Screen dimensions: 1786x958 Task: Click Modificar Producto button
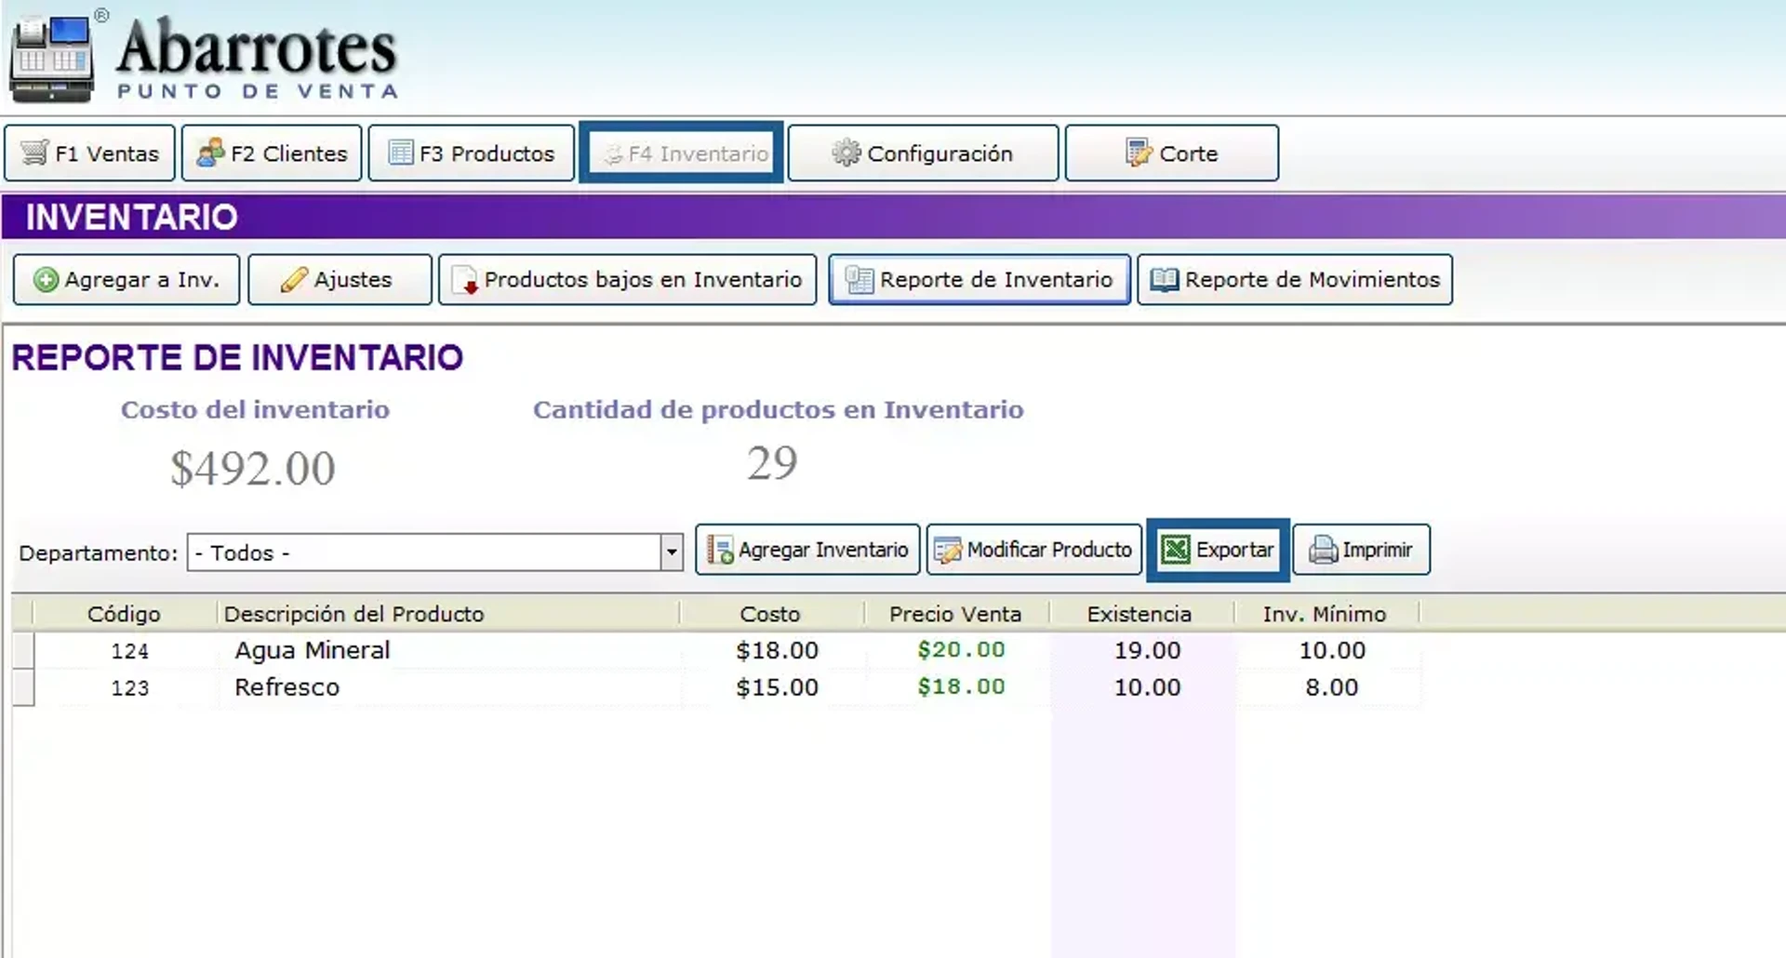tap(1033, 551)
